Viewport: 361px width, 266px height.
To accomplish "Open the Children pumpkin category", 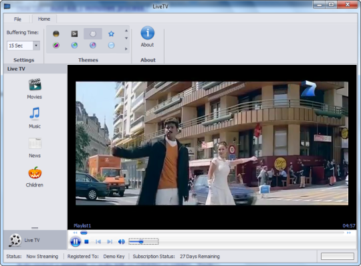I will pyautogui.click(x=35, y=176).
